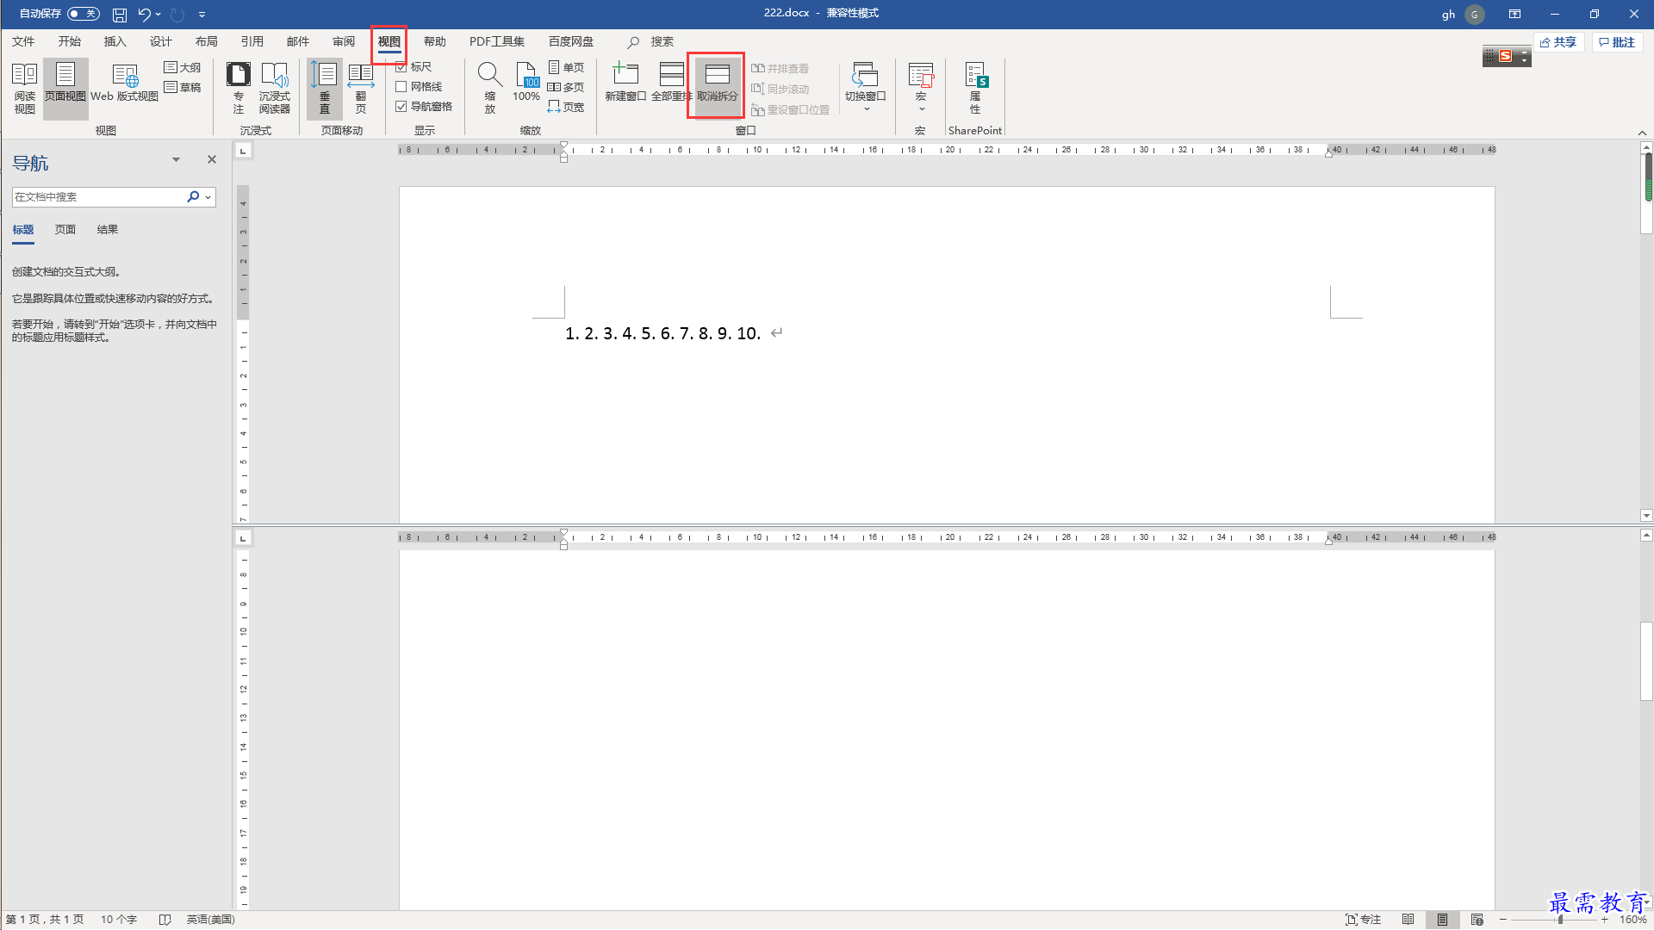
Task: Switch to Web Layout in status bar
Action: pos(1477,920)
